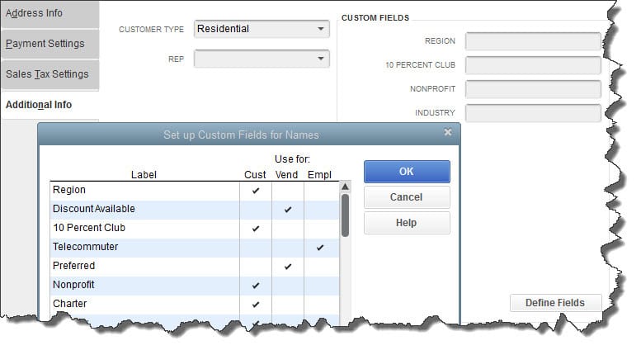Uncheck Vend for Discount Available
This screenshot has height=350, width=641.
click(x=287, y=210)
